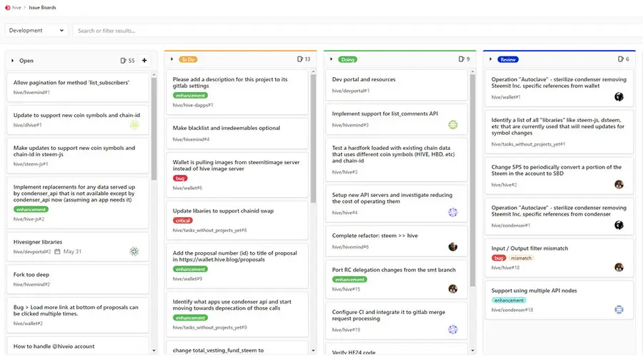643x357 pixels.
Task: Click issue count icon in To Do header
Action: (x=298, y=59)
